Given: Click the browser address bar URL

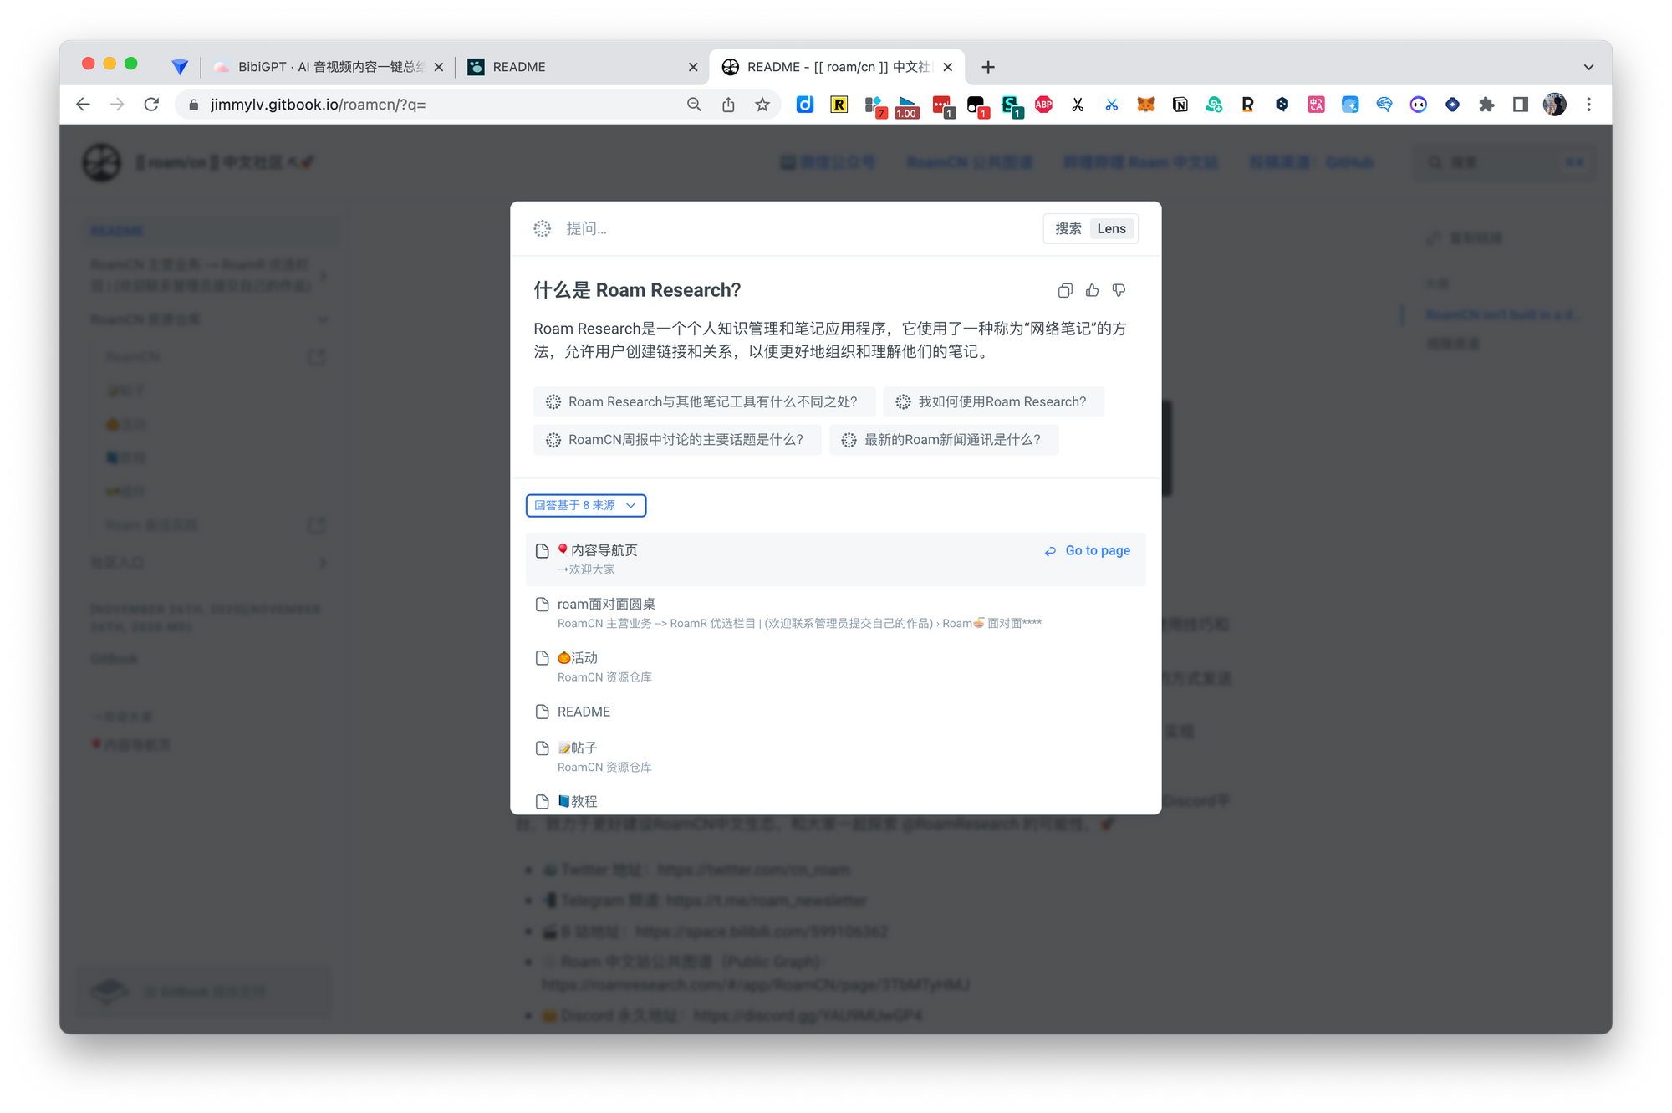Looking at the screenshot, I should tap(319, 105).
